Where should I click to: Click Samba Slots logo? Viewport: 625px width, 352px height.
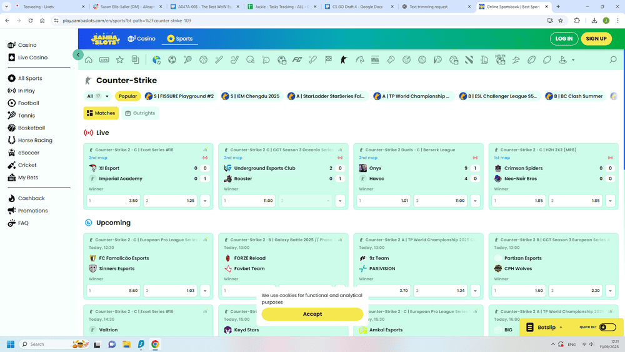[105, 39]
